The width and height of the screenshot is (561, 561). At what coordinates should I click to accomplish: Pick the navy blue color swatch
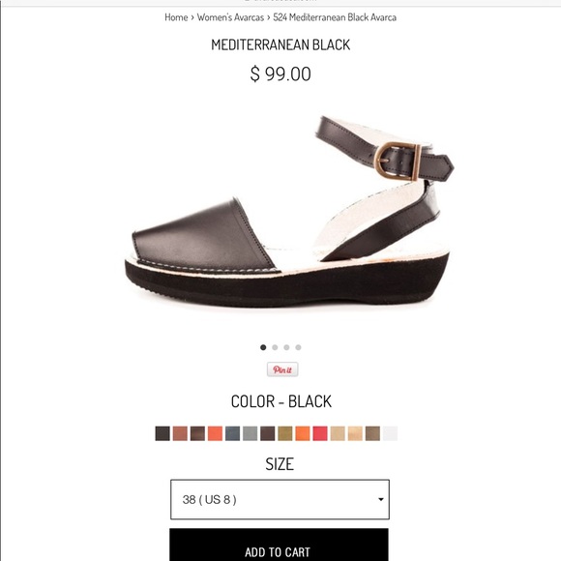coord(232,433)
